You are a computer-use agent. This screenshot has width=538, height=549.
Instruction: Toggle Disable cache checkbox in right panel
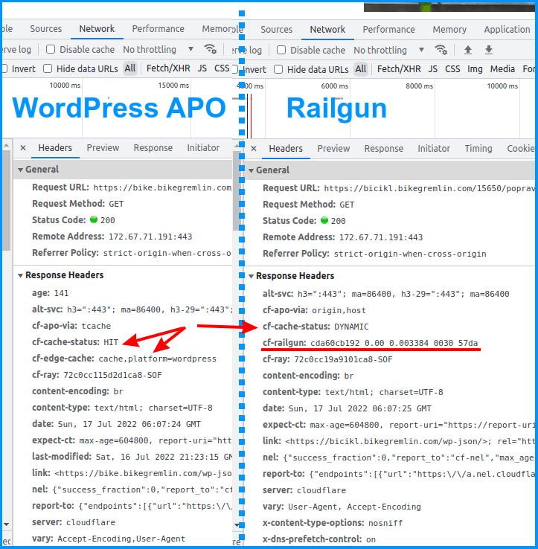(x=281, y=50)
